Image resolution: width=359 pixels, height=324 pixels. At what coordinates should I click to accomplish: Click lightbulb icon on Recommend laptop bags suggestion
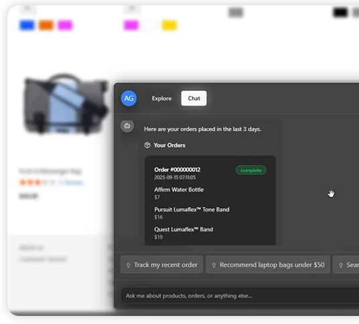point(214,265)
